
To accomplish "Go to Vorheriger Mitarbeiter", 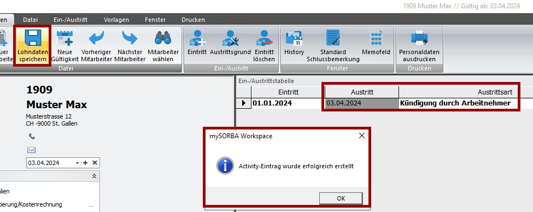I will [x=97, y=45].
